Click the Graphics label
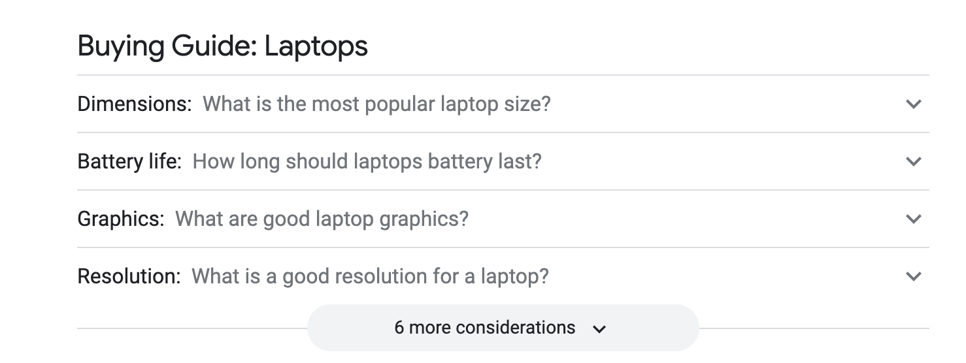Screen dimensions: 966x363 pos(120,219)
